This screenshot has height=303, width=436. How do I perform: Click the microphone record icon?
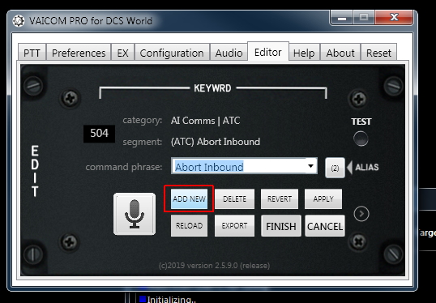(135, 214)
